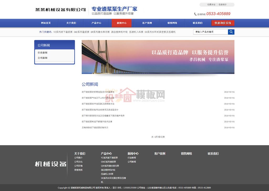This screenshot has width=269, height=191.
Task: Click the 在线询价 link at top
Action: tap(223, 5)
